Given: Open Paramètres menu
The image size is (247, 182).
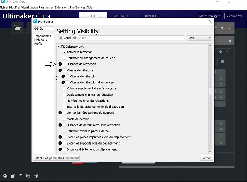Looking at the screenshot, I should 46,7.
